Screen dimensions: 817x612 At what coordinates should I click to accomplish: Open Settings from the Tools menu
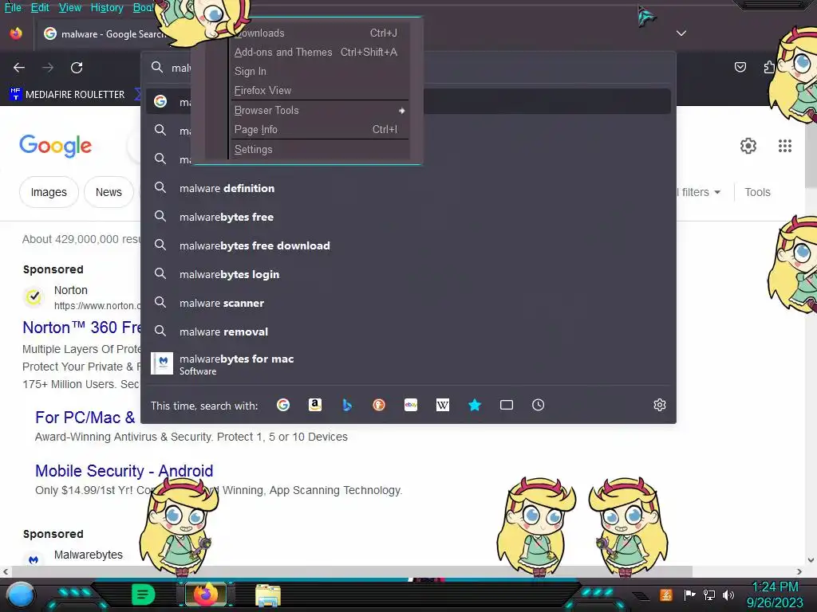(319, 149)
